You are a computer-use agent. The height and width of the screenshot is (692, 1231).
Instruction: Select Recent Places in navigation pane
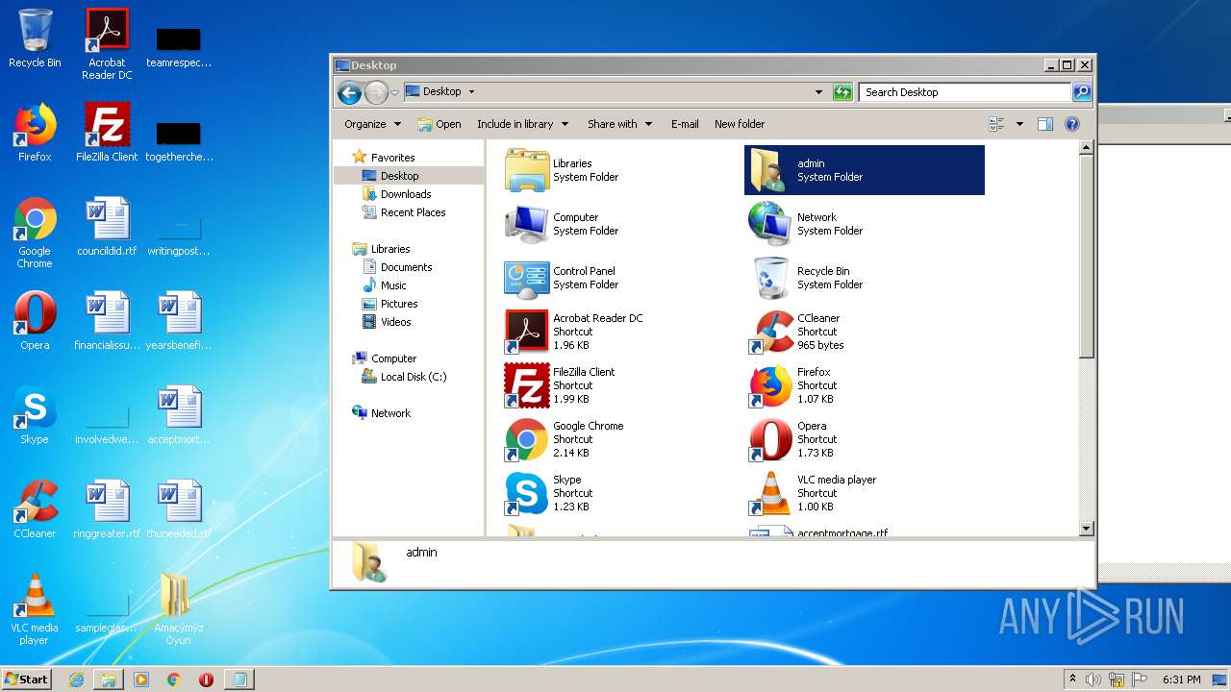click(404, 212)
